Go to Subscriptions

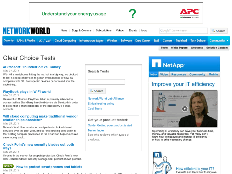104,30
